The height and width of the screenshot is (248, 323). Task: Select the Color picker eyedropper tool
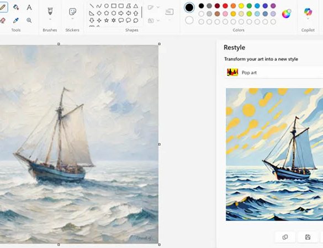16,20
